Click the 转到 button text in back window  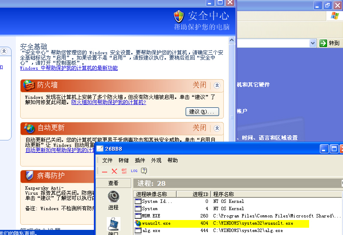tap(334, 43)
